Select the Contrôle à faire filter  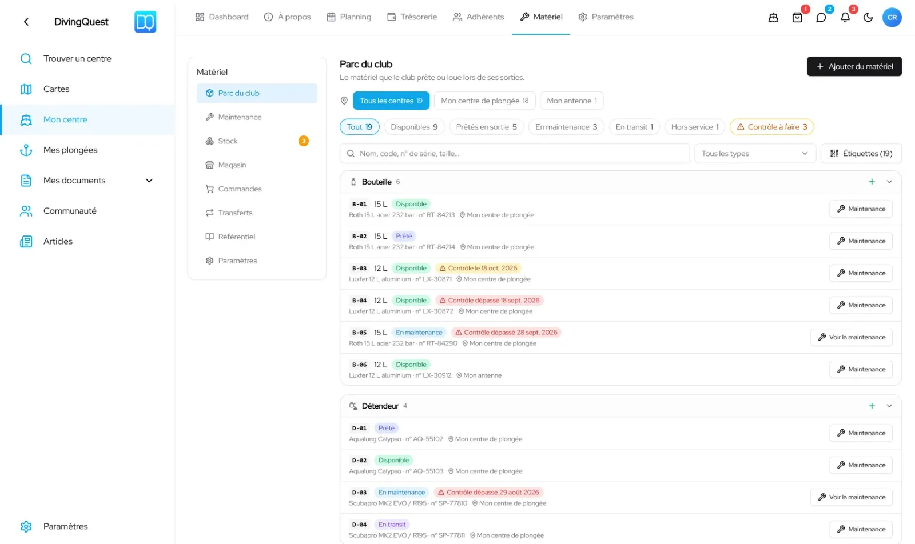click(x=772, y=127)
